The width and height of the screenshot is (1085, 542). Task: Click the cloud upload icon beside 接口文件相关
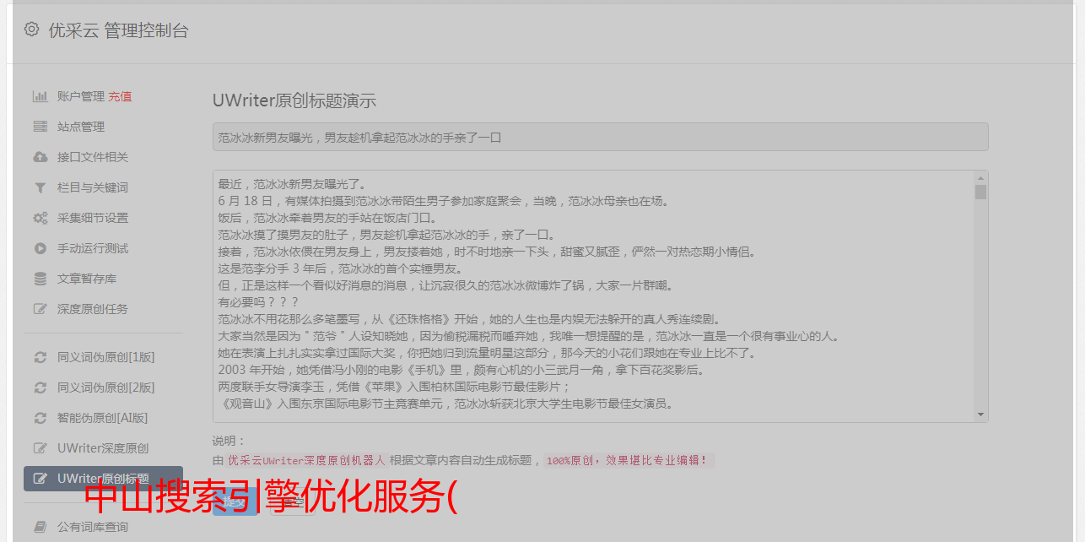pos(40,157)
